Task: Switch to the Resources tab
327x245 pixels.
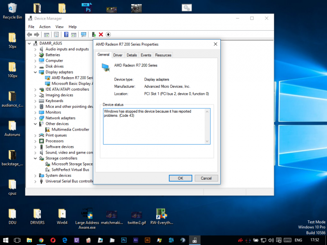Action: tap(163, 55)
